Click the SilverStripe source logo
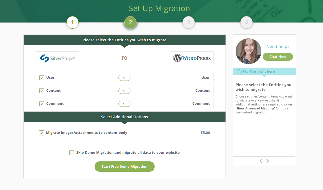 57,58
